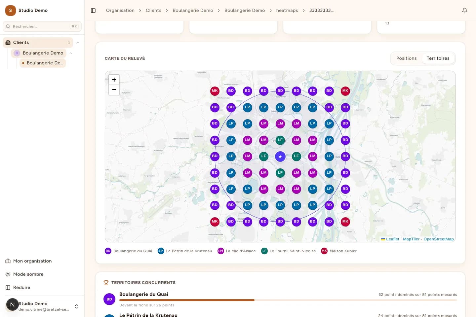Collapse the Clients section chevron
The height and width of the screenshot is (317, 476).
pos(78,43)
